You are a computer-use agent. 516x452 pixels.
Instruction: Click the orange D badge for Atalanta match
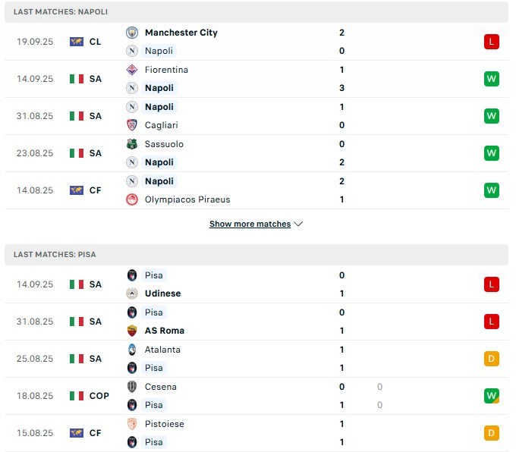click(x=491, y=359)
